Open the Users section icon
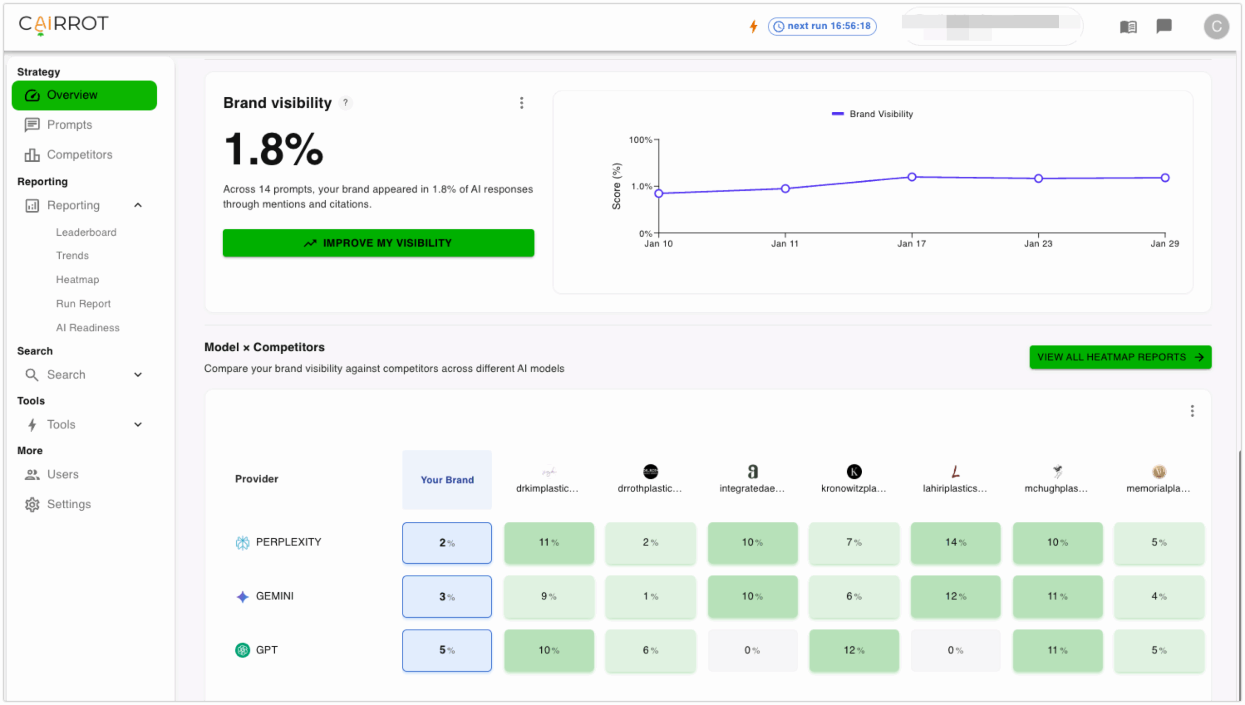This screenshot has width=1245, height=705. (x=32, y=474)
